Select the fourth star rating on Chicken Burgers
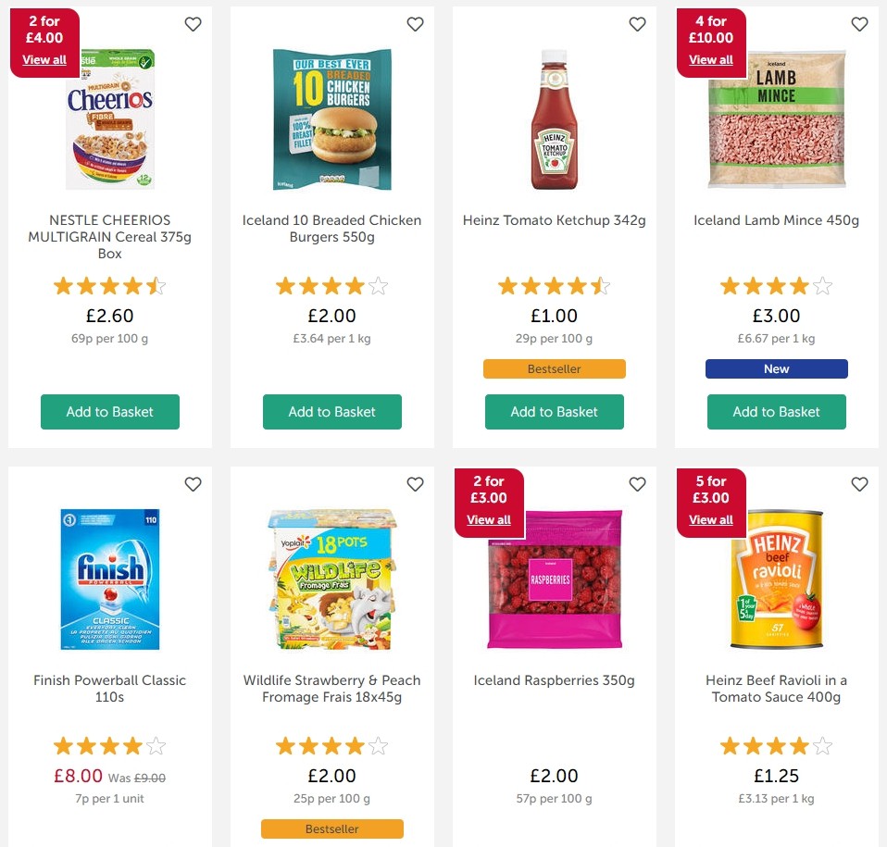Screen dimensions: 887x847 pyautogui.click(x=356, y=285)
